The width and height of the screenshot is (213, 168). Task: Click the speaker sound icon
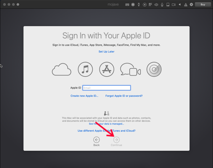click(x=156, y=5)
